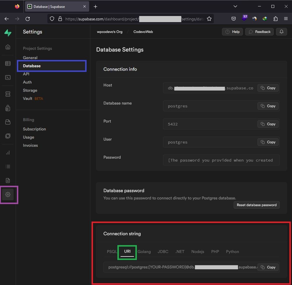292x285 pixels.
Task: Bookmark the page with the star icon
Action: pyautogui.click(x=209, y=19)
